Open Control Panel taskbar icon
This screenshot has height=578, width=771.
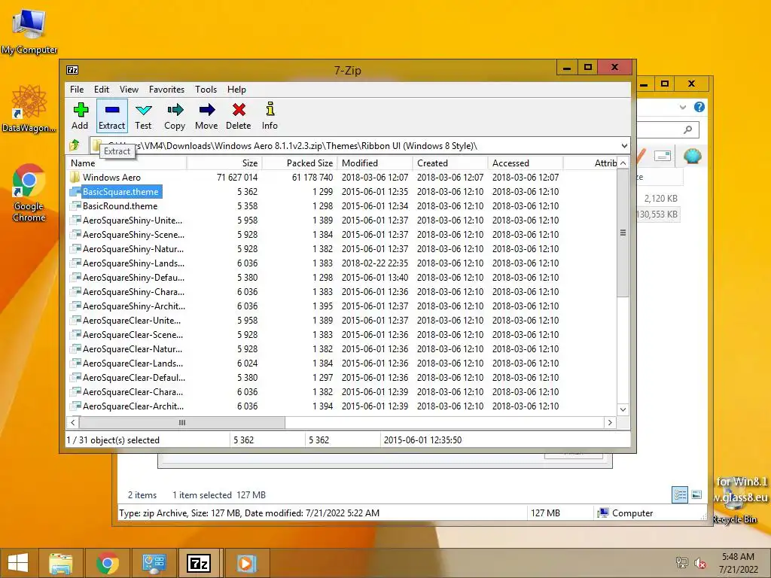[154, 563]
